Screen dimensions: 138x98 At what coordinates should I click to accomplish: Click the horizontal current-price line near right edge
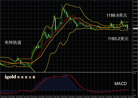point(130,29)
